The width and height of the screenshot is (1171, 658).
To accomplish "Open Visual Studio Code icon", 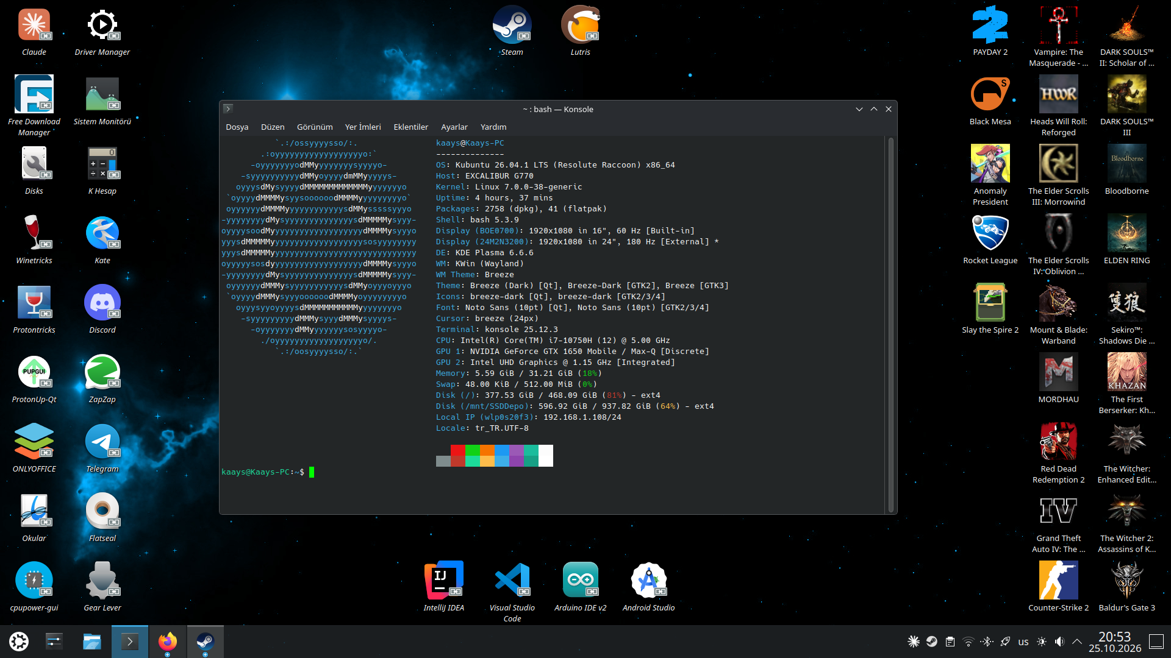I will coord(512,580).
